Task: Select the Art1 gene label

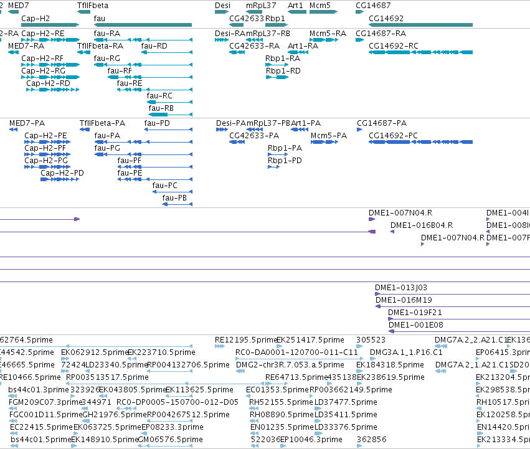Action: (x=295, y=6)
